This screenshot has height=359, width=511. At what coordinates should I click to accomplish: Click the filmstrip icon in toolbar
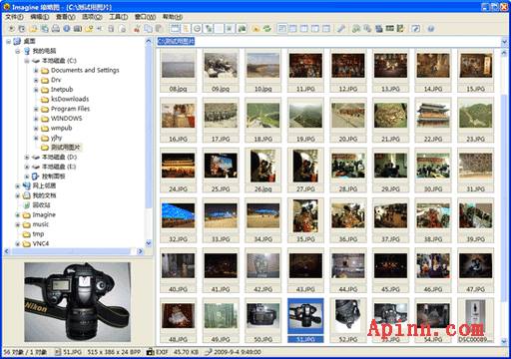(x=389, y=29)
